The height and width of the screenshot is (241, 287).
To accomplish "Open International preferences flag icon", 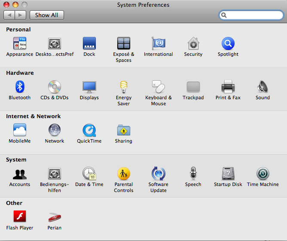I will 159,43.
